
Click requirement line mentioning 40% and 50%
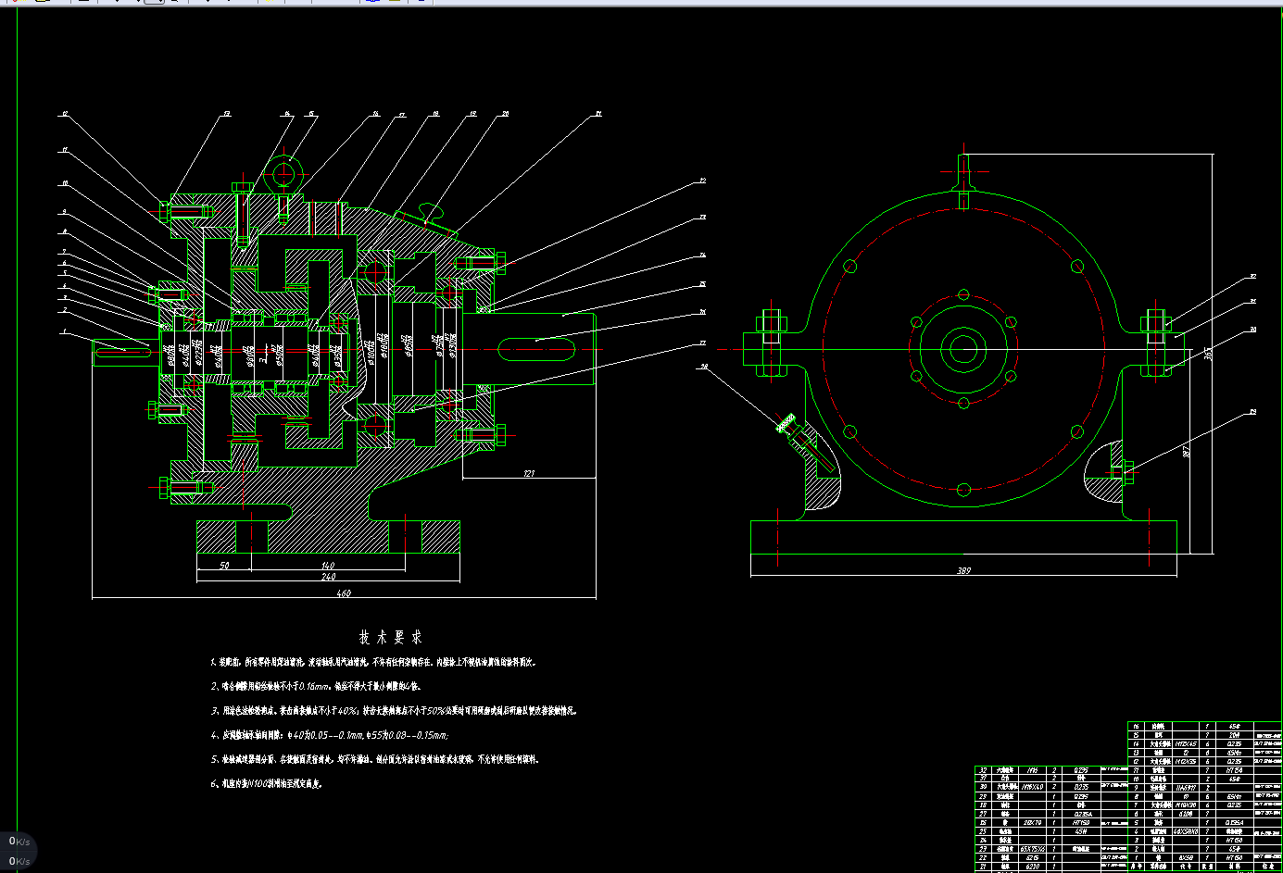pos(394,711)
